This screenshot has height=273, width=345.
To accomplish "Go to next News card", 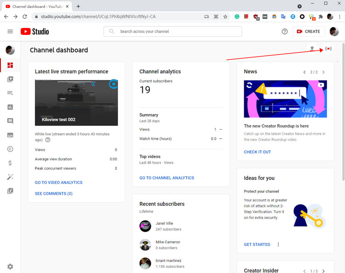I will pyautogui.click(x=323, y=72).
